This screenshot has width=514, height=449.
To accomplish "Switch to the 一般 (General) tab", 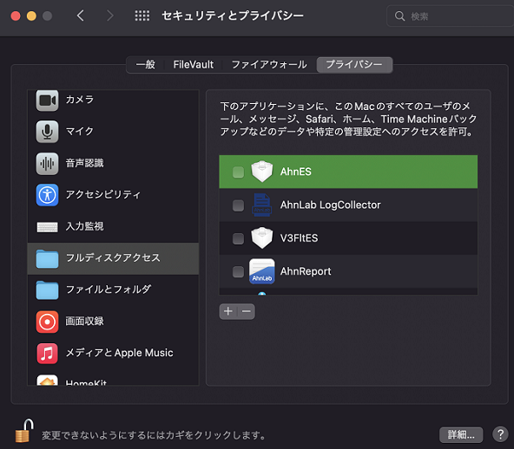I will [146, 64].
